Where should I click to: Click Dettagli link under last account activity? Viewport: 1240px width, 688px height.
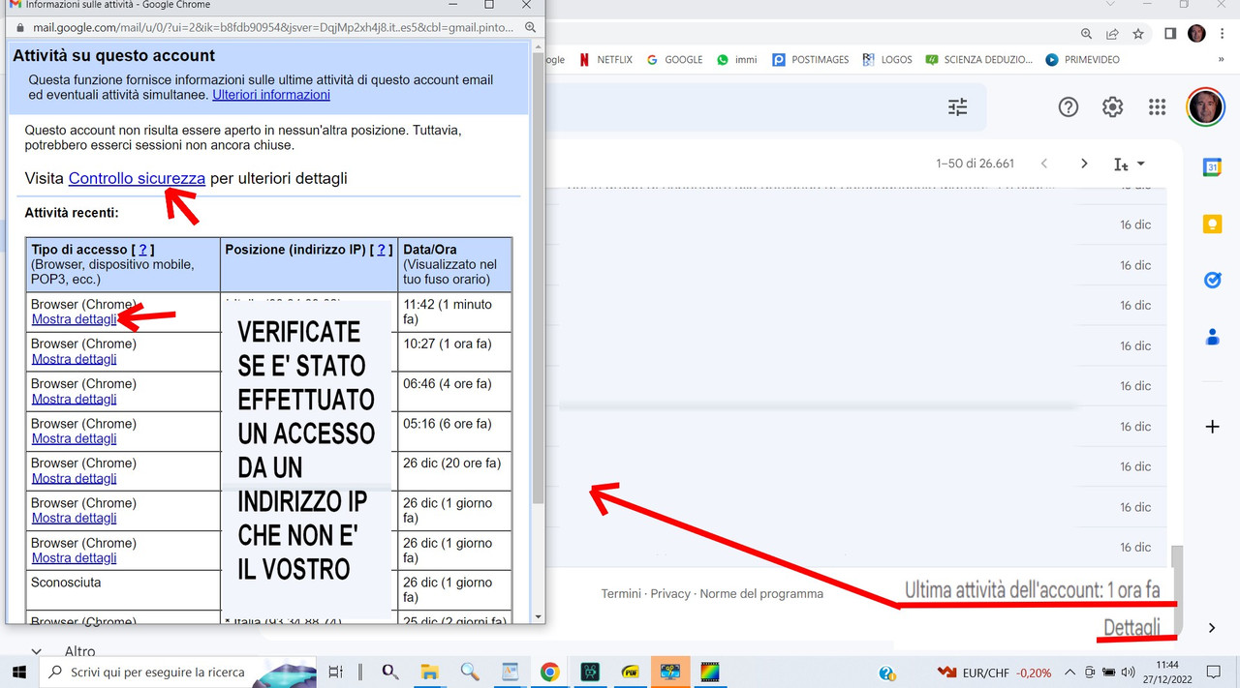pyautogui.click(x=1131, y=628)
